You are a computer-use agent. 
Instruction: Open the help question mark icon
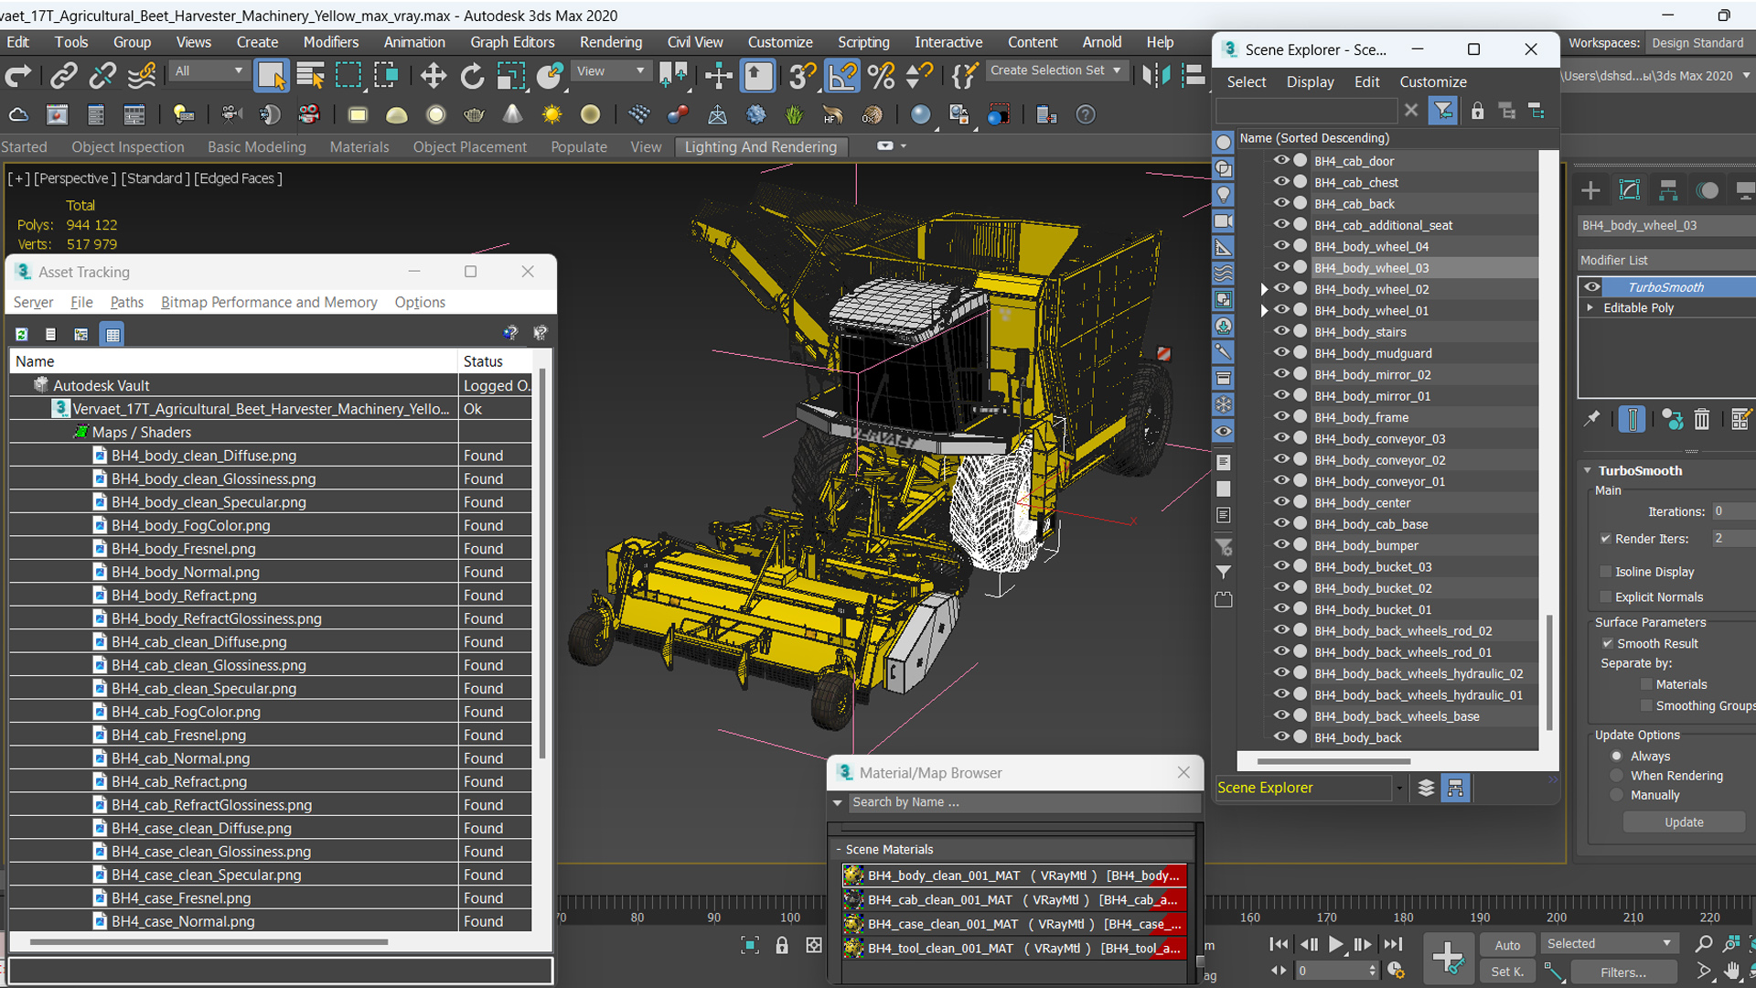pyautogui.click(x=1086, y=114)
